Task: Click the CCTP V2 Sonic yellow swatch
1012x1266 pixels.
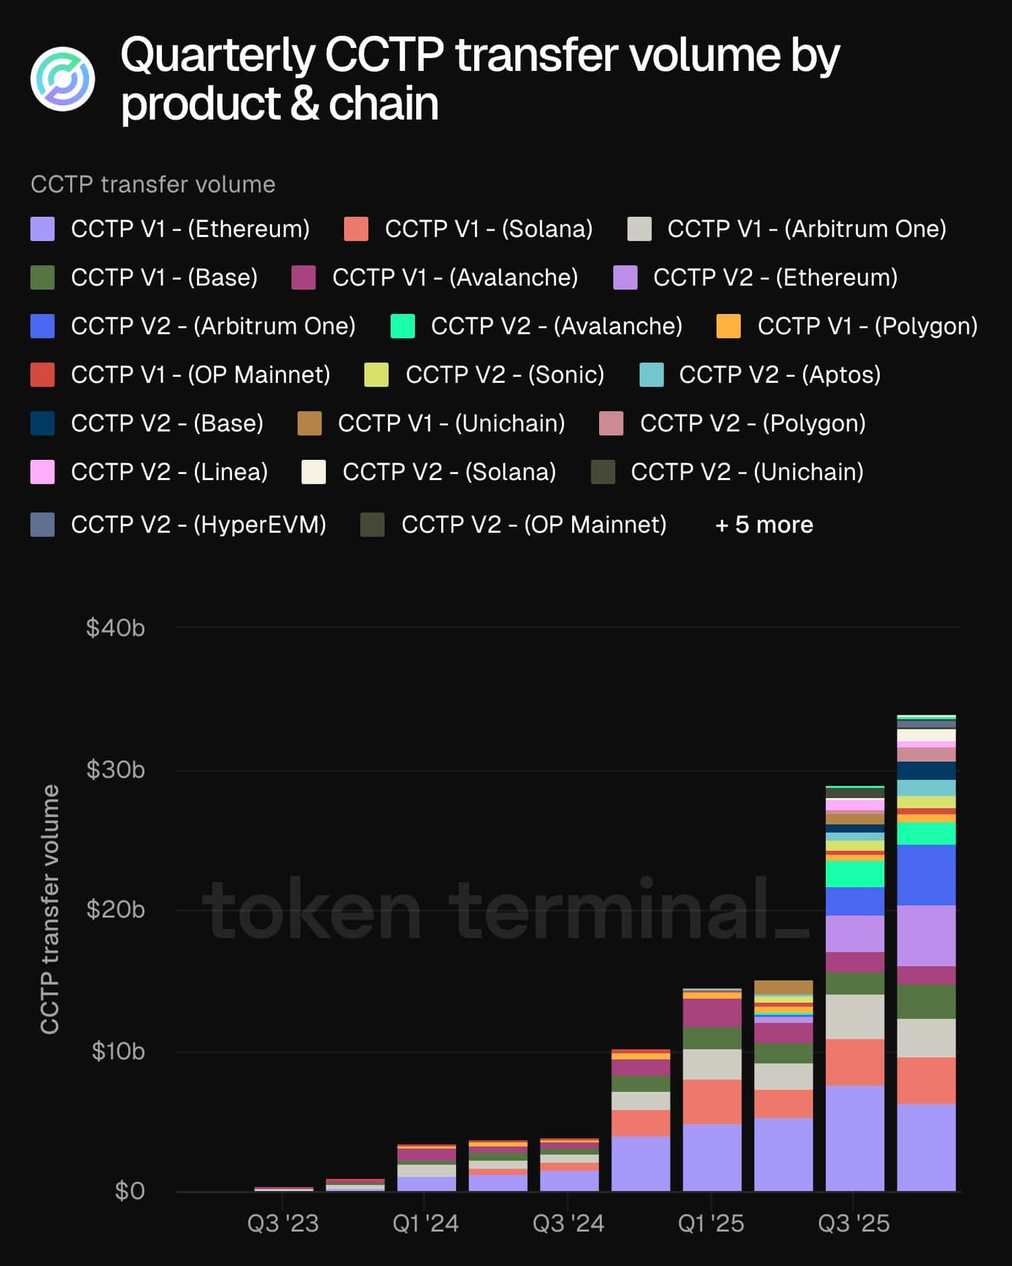Action: pos(376,375)
